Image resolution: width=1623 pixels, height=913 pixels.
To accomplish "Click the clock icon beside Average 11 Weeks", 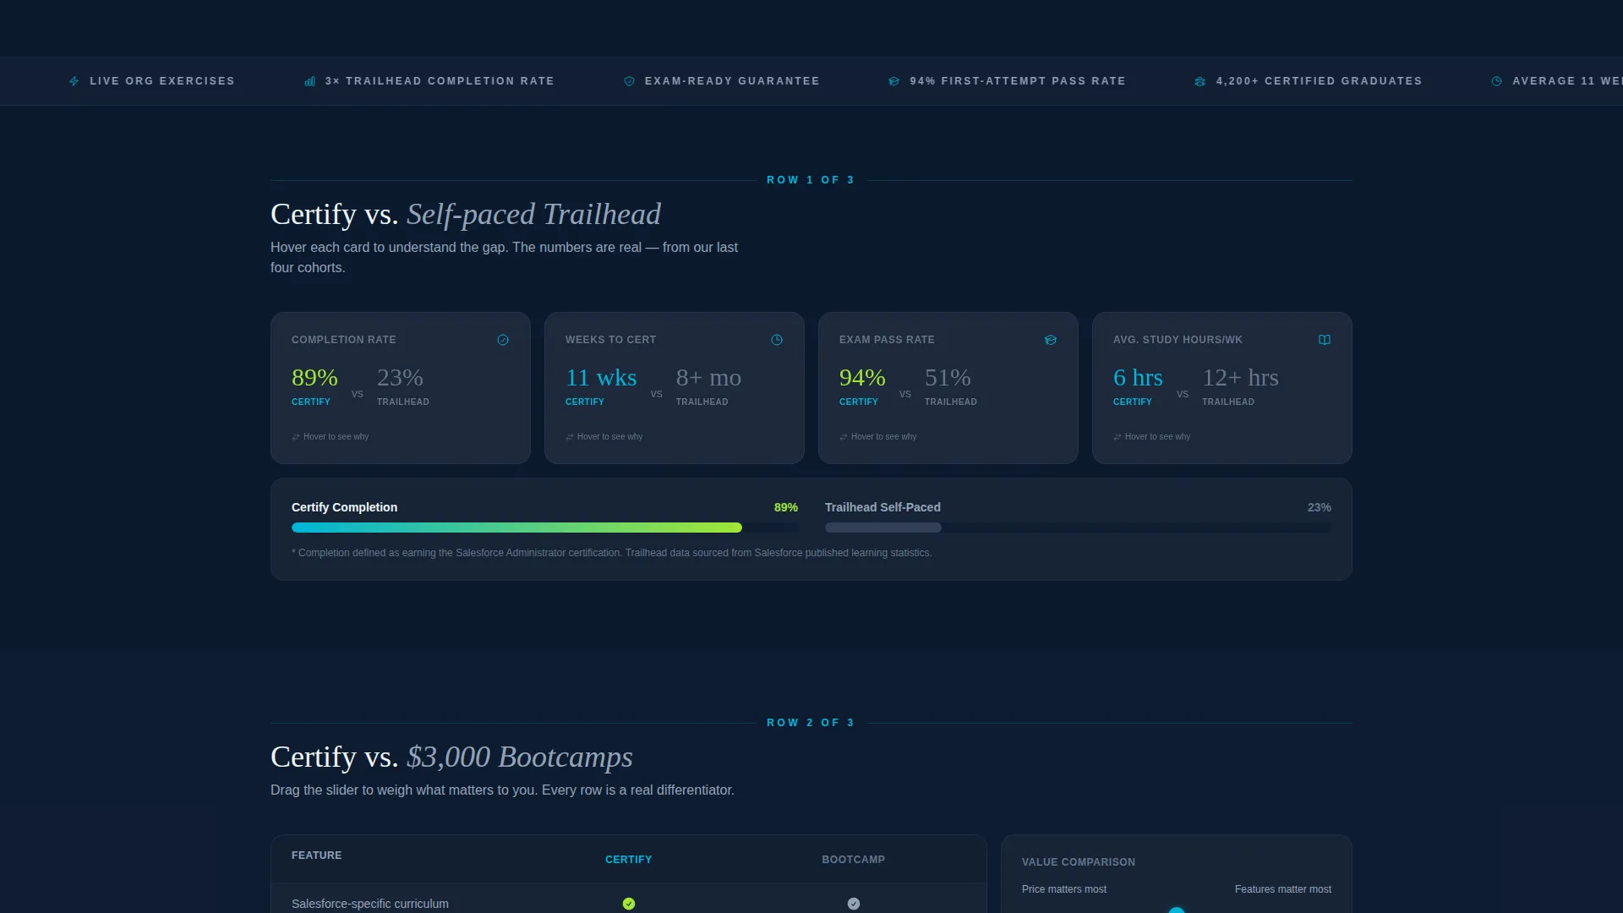I will [x=1496, y=81].
